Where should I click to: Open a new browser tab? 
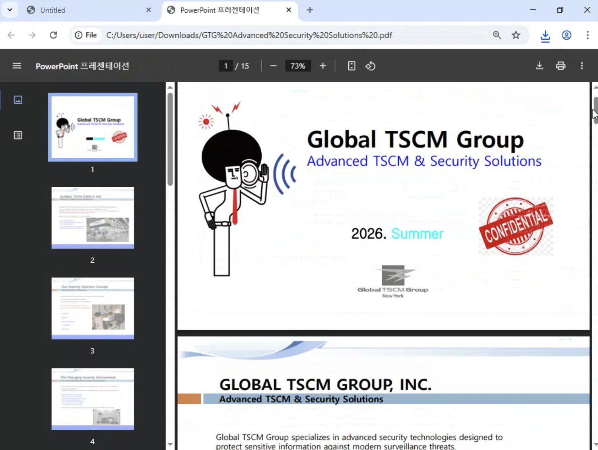pyautogui.click(x=310, y=10)
